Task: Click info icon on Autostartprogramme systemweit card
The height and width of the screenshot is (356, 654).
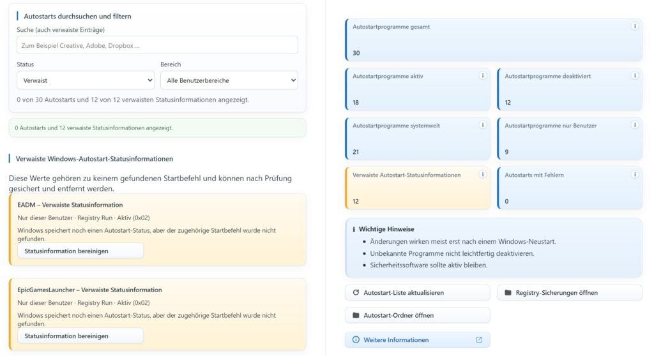Action: tap(483, 125)
